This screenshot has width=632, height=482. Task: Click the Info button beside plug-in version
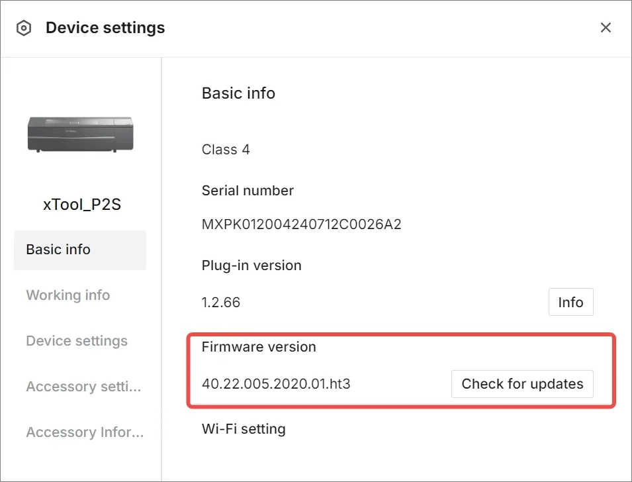click(x=570, y=302)
